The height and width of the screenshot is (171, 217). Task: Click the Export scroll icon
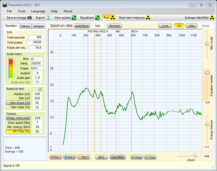point(48,18)
